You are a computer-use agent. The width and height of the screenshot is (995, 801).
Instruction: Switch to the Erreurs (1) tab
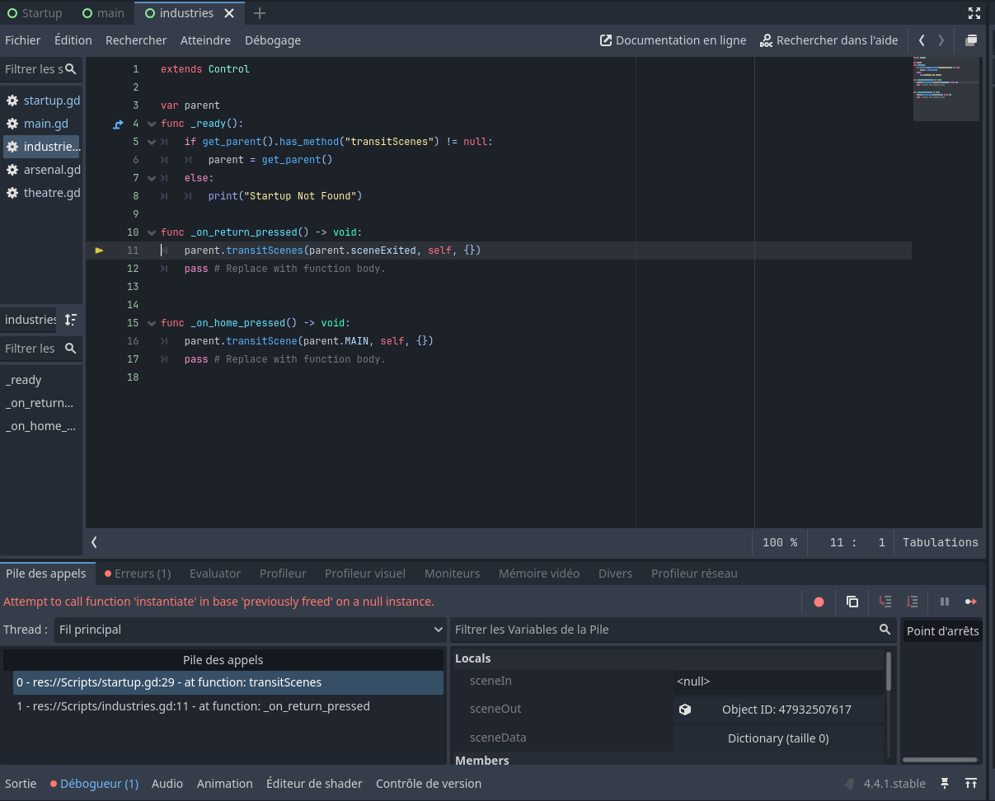pyautogui.click(x=137, y=573)
